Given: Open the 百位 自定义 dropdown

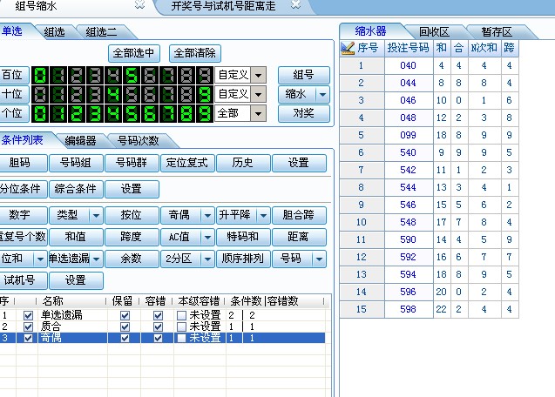Looking at the screenshot, I should click(259, 75).
